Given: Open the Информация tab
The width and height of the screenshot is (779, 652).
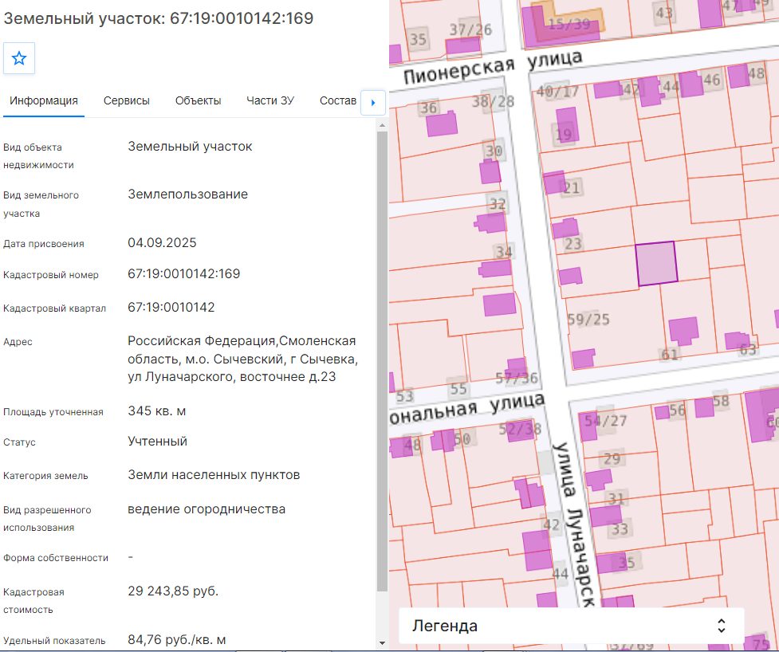Looking at the screenshot, I should [44, 100].
